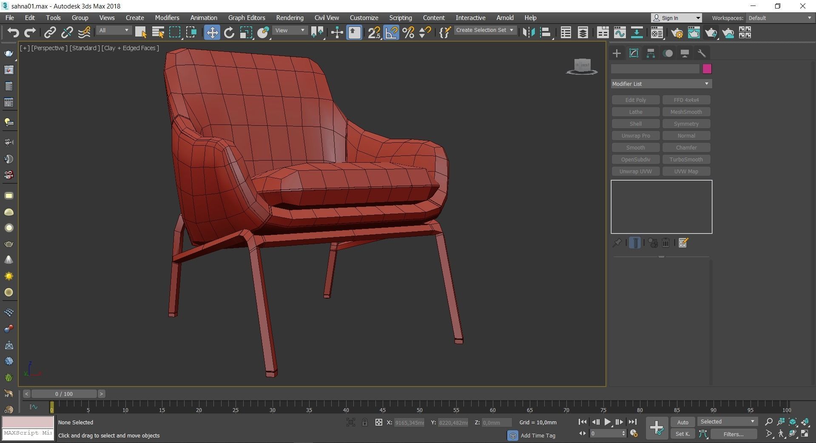Click the Clay + Edged Faces viewport label
816x443 pixels.
tap(130, 48)
